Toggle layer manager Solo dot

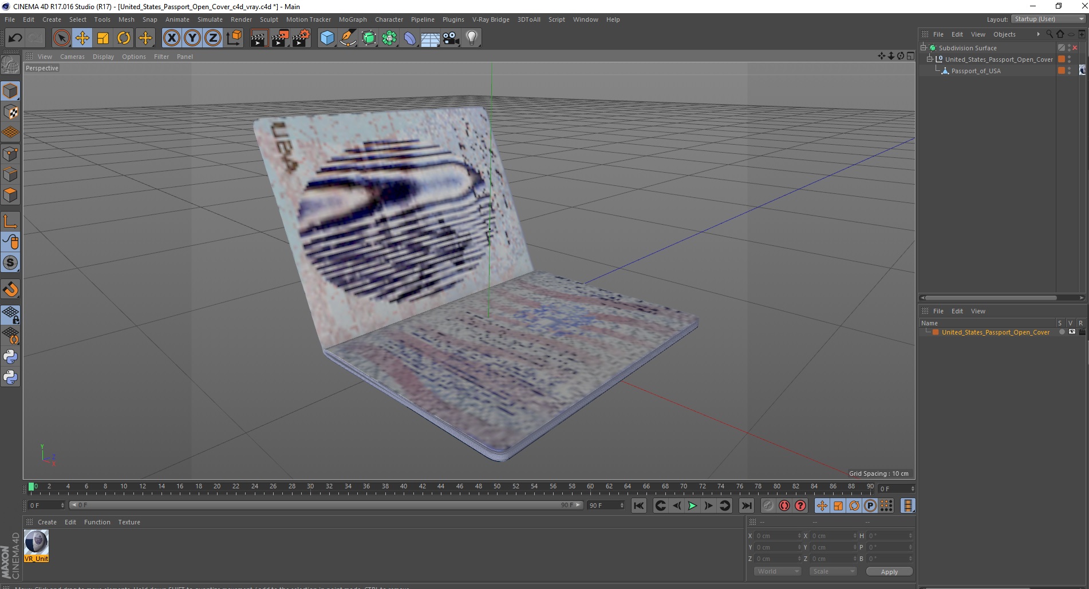1062,332
